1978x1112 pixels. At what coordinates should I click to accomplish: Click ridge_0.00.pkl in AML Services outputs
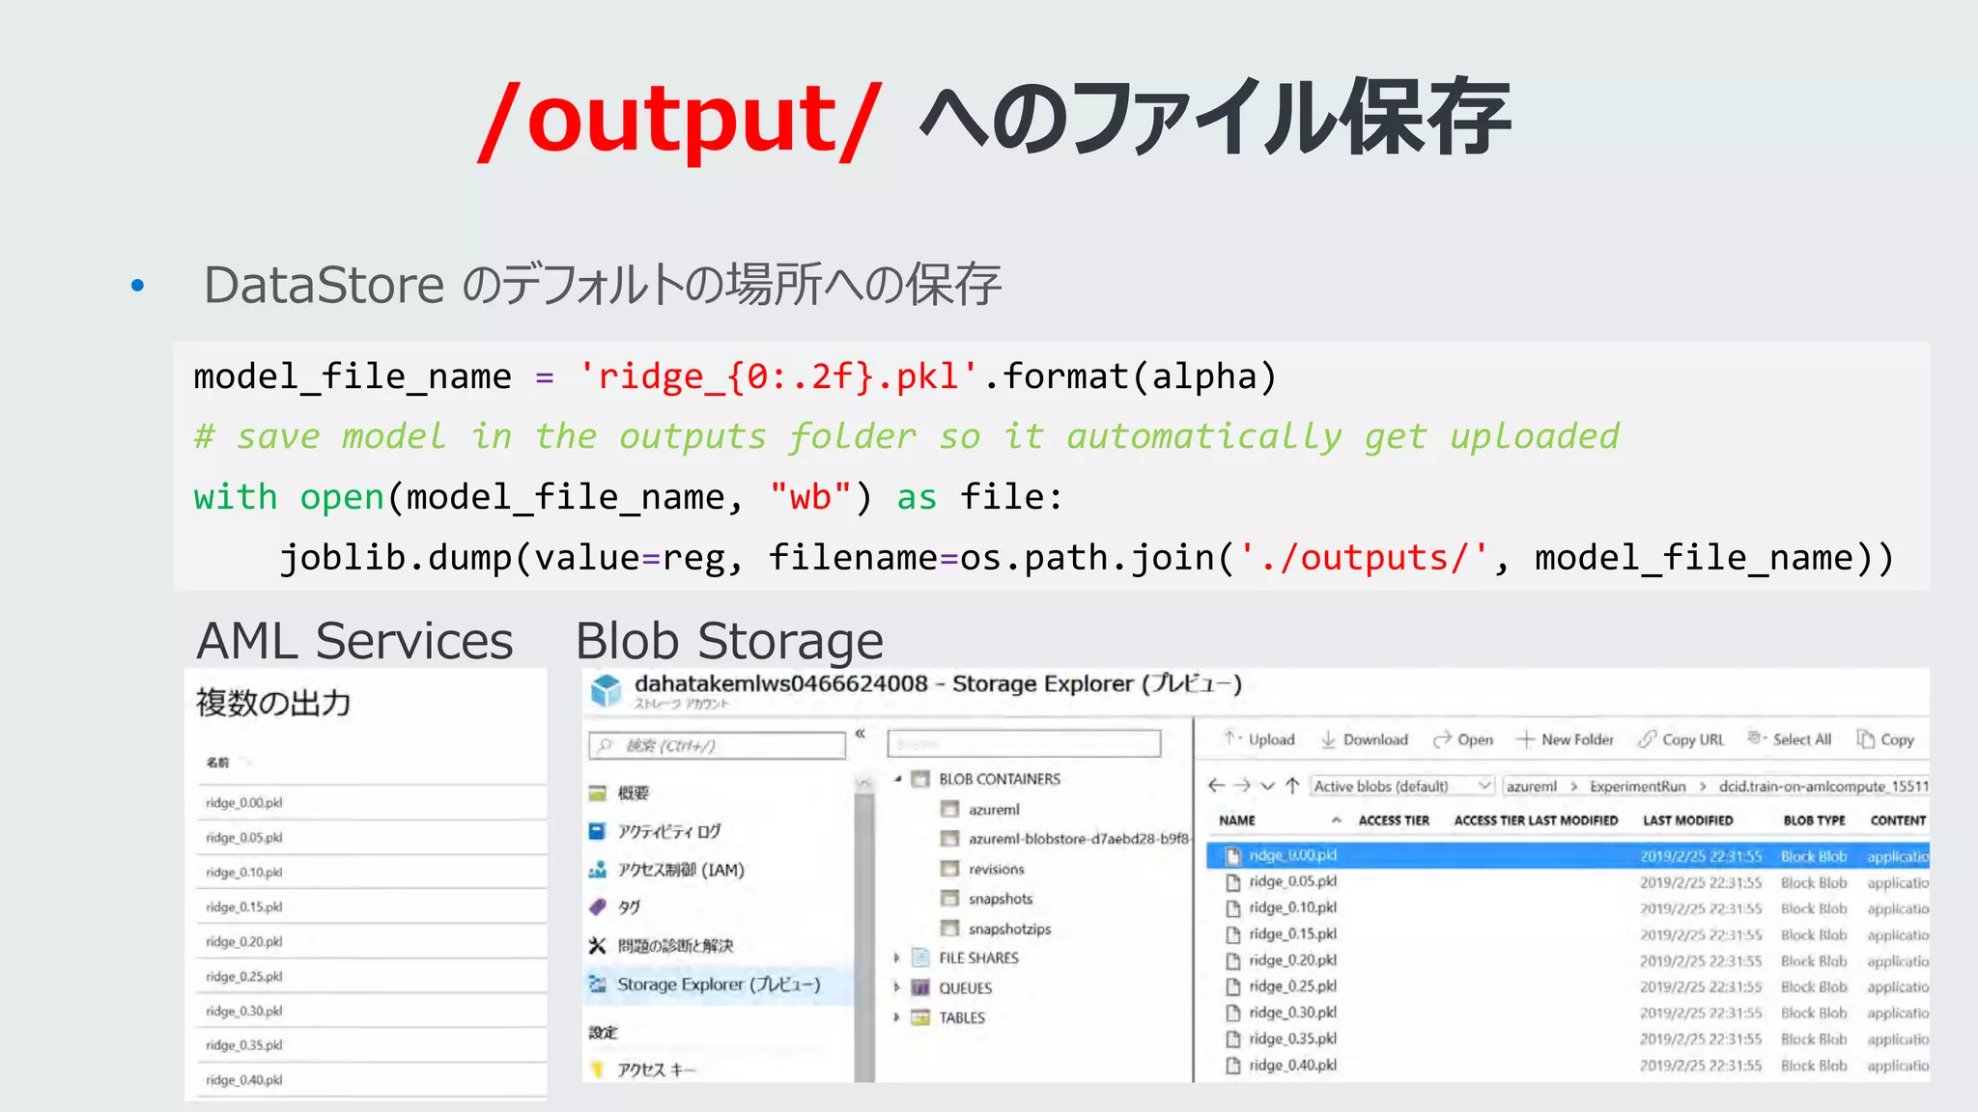244,803
